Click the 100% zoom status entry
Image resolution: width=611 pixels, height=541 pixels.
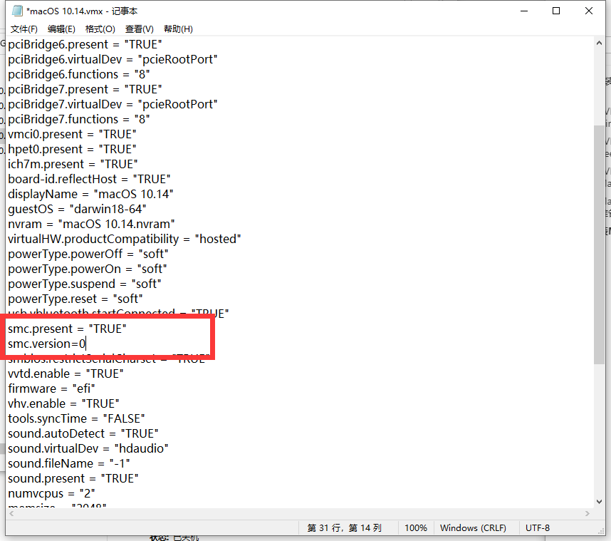(416, 527)
